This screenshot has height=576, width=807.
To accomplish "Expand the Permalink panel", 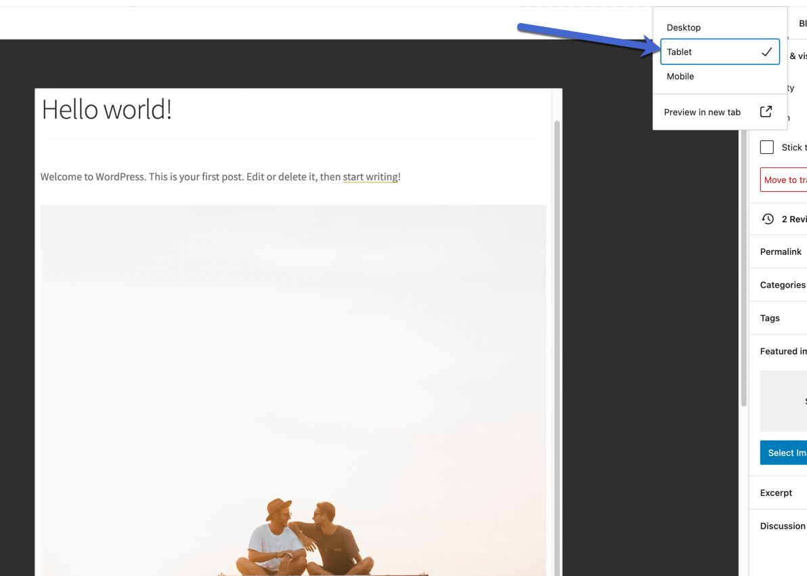I will (x=780, y=251).
